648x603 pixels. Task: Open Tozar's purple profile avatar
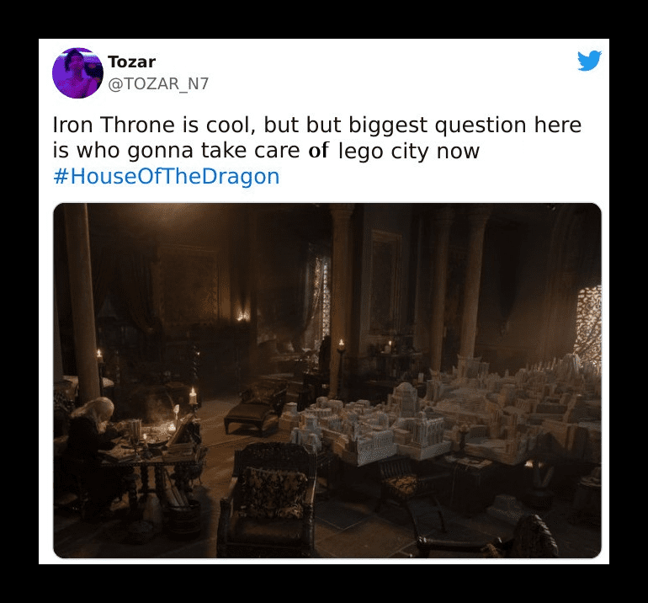point(77,73)
